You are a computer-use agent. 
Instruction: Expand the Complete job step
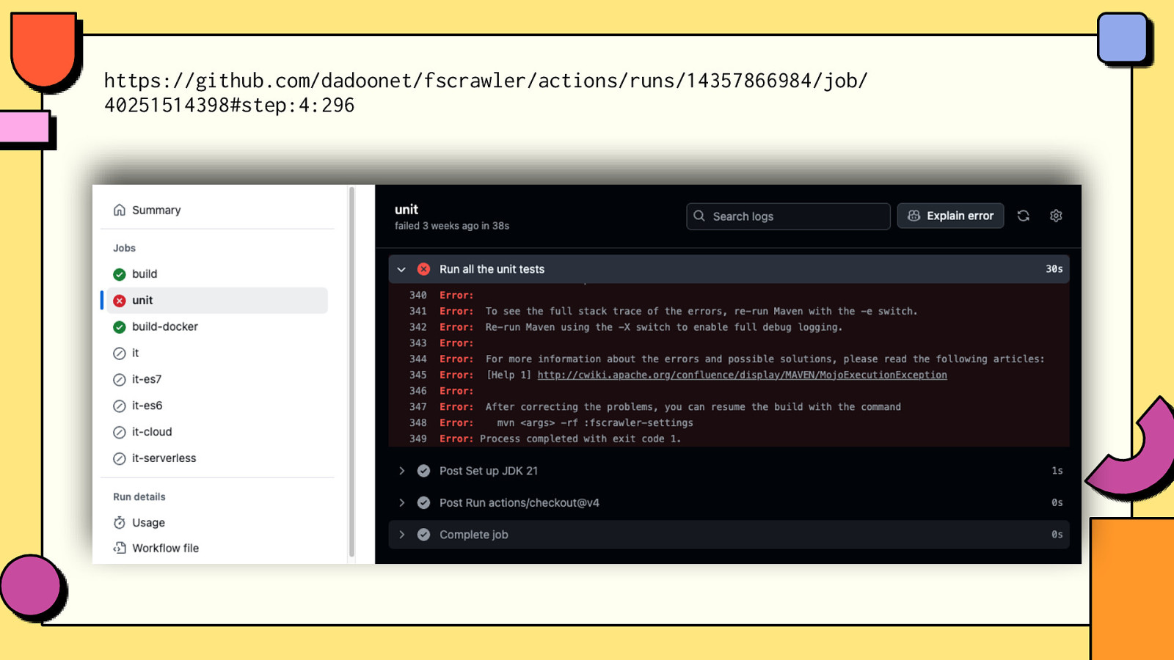point(401,535)
